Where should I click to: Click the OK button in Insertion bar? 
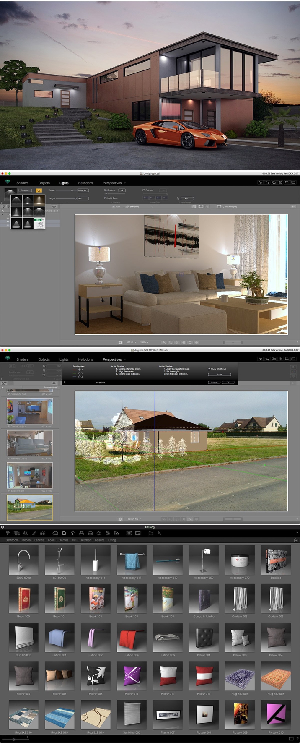coord(228,383)
